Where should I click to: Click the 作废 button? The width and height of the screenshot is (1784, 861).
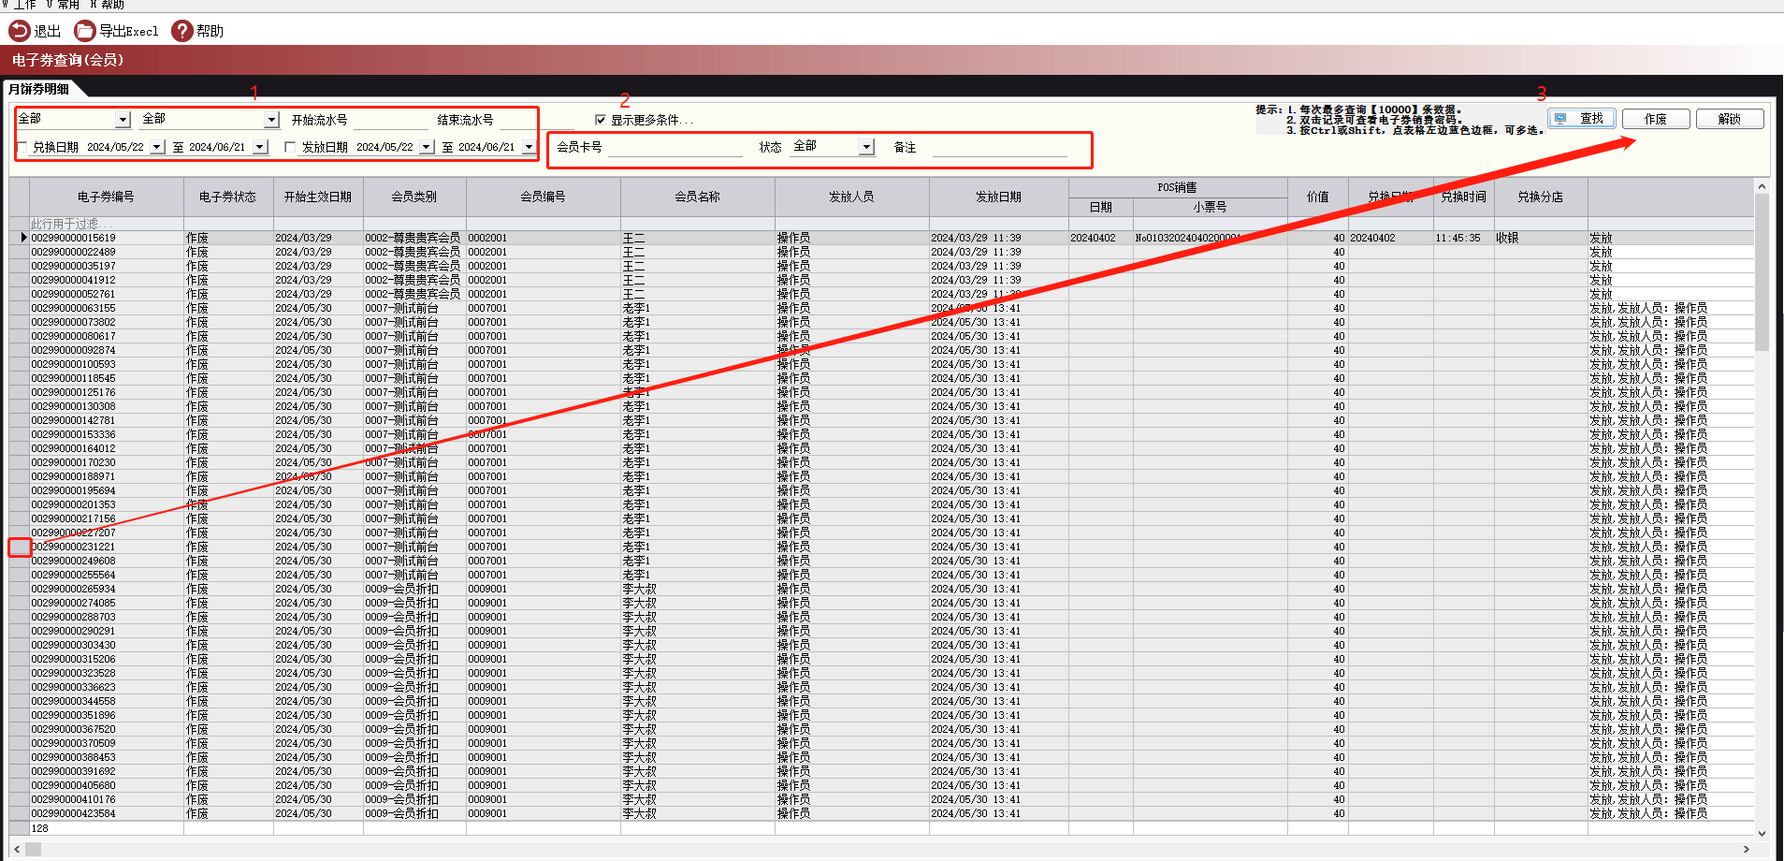1655,119
